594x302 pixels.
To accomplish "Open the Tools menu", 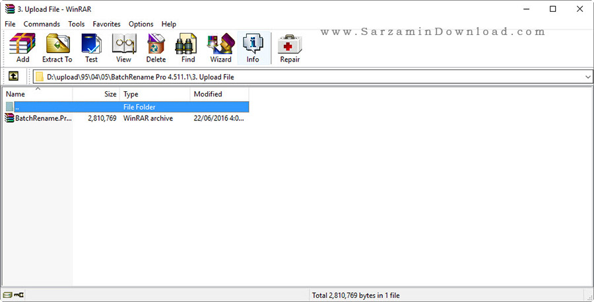I will point(76,24).
